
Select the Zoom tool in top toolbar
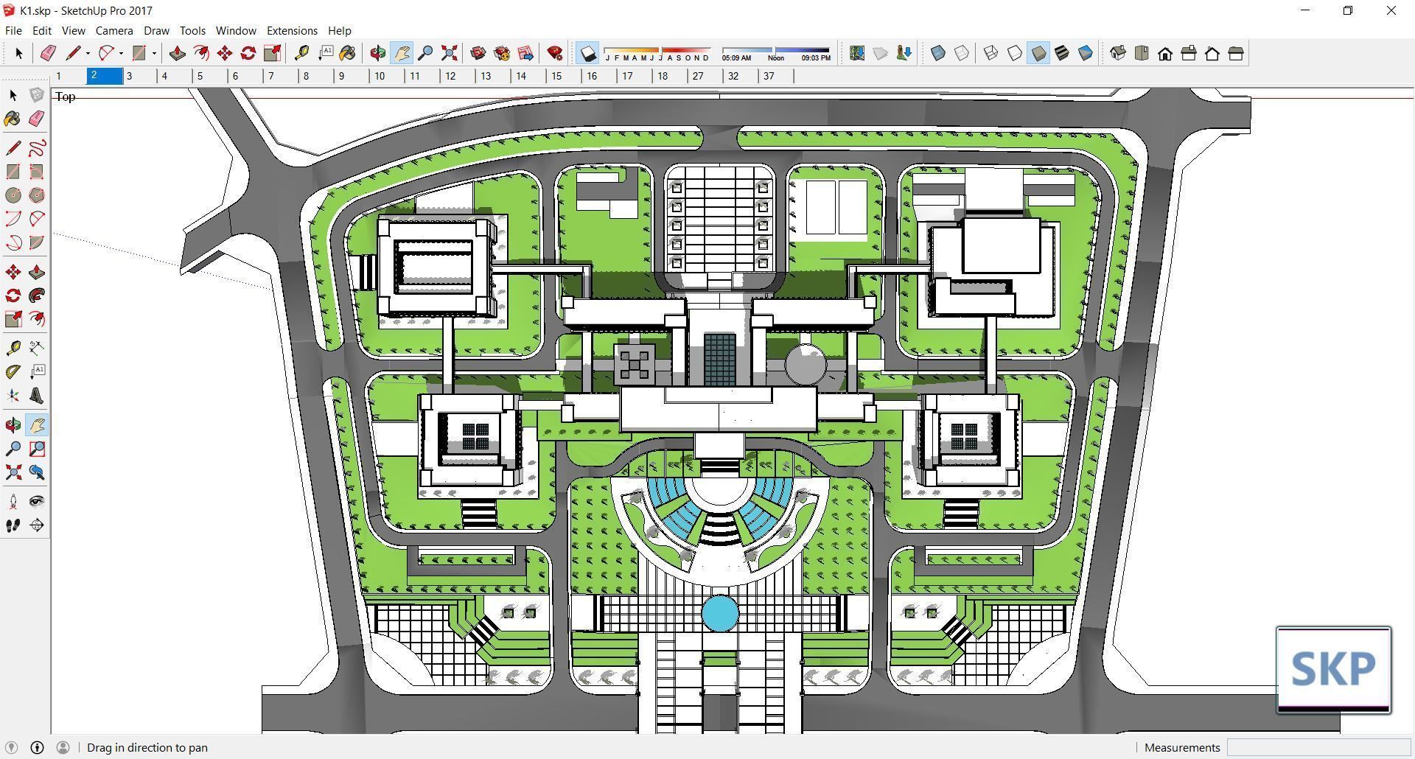tap(425, 53)
